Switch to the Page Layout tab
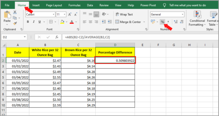219x116 pixels. (x=54, y=5)
